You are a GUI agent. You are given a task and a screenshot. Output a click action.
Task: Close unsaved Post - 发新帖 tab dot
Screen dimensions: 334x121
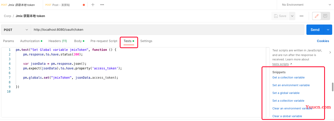pyautogui.click(x=84, y=5)
